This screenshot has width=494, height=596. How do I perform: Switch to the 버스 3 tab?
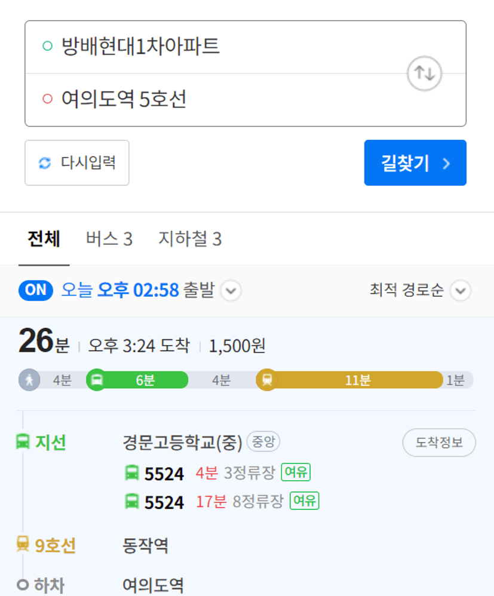(109, 239)
